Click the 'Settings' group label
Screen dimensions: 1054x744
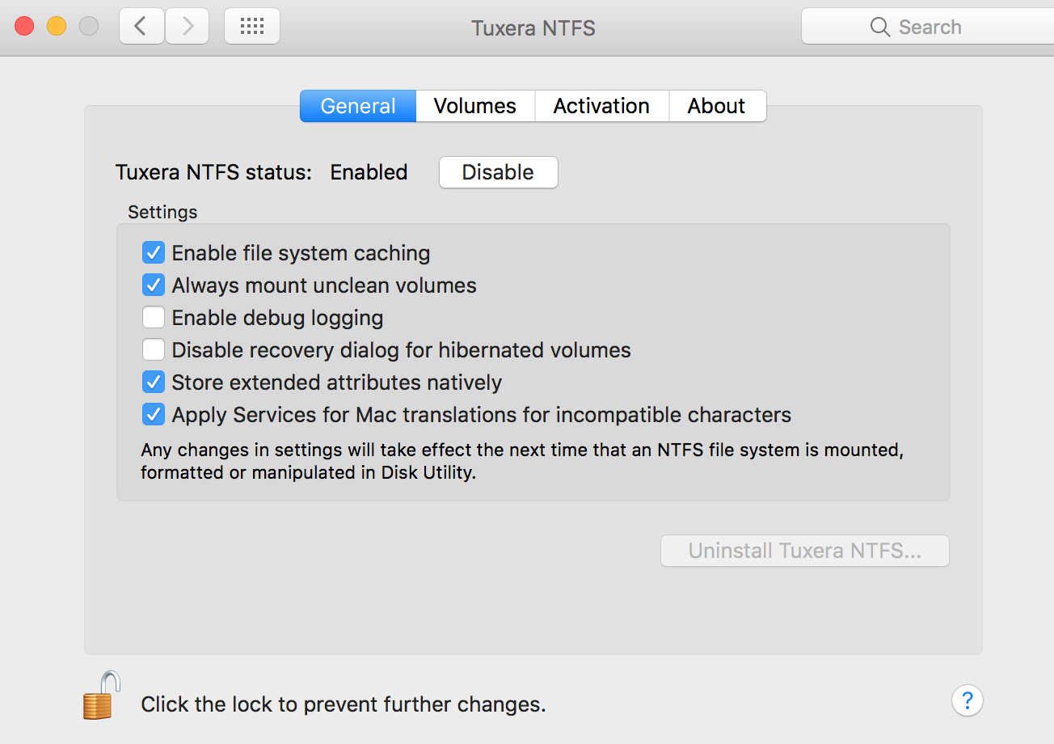coord(162,212)
